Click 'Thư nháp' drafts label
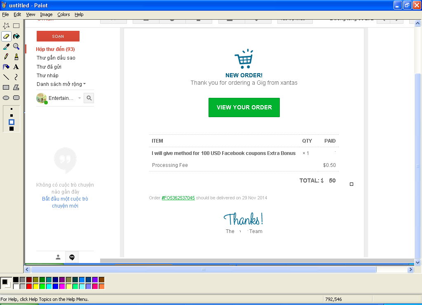Viewport: 422px width, 305px height. point(48,76)
